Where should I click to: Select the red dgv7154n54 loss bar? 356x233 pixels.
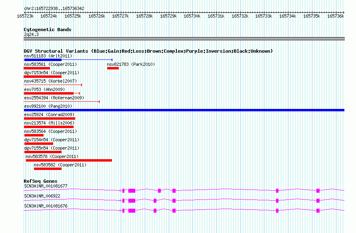[38, 144]
